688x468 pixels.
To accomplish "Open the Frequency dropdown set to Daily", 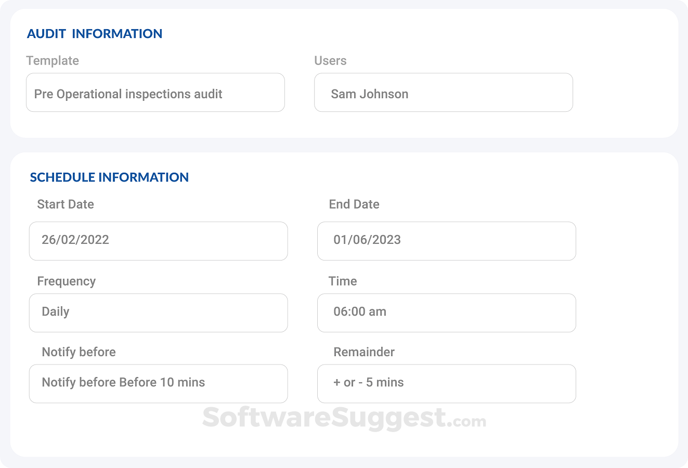I will coord(159,313).
